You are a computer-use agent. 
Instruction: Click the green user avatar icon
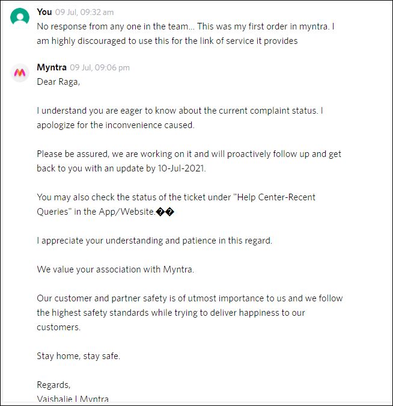[x=20, y=17]
